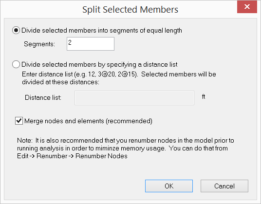Click the 'divided at these distances:' text line
This screenshot has height=204, width=261.
coord(60,82)
